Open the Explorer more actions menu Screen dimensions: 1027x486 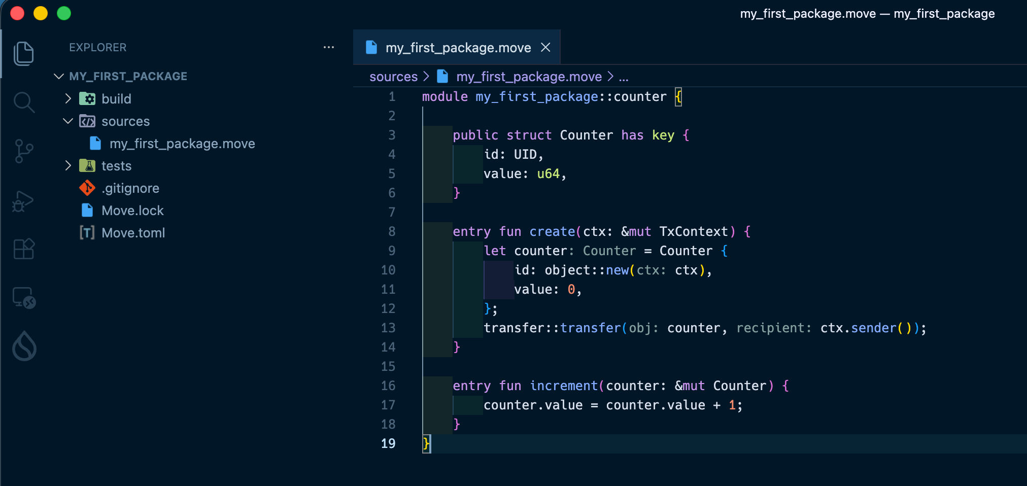pos(328,47)
